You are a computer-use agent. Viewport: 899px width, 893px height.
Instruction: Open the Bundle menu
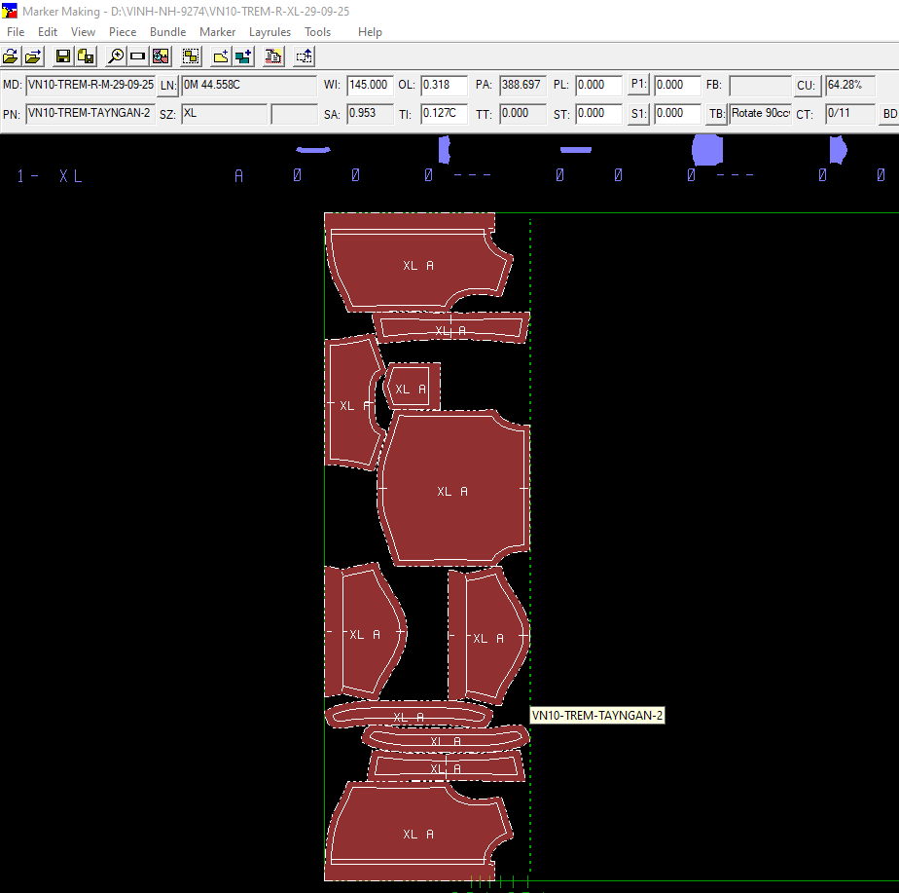tap(167, 32)
